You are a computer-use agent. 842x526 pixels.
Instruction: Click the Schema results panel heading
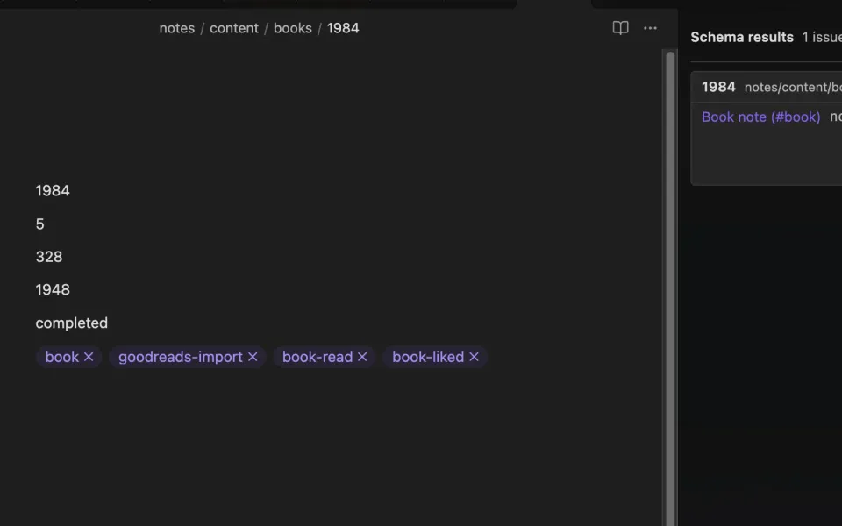click(742, 37)
